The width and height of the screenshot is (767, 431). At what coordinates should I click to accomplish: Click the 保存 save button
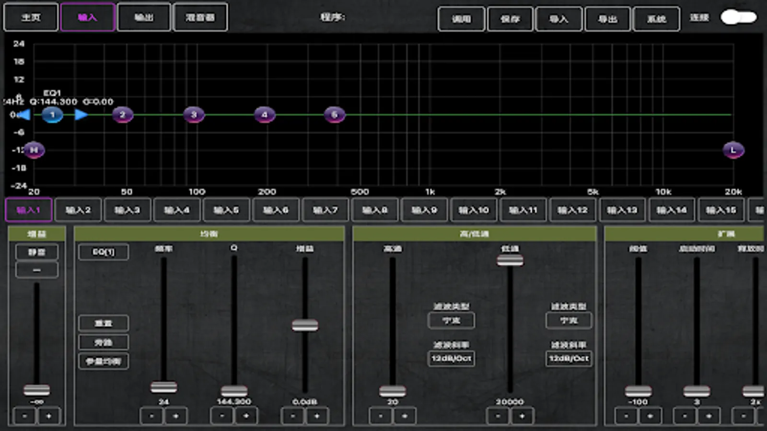(510, 19)
